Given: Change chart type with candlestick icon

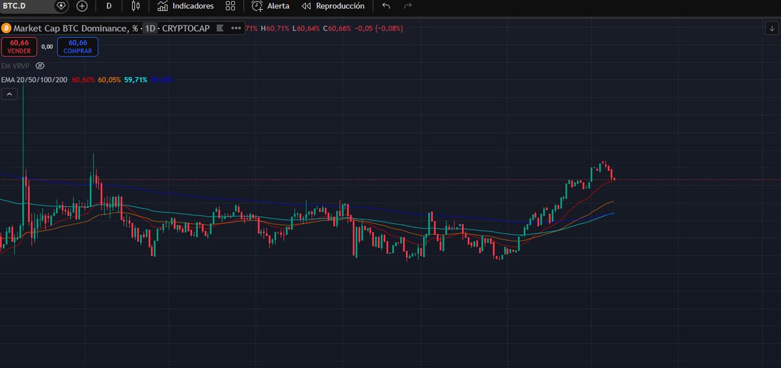Looking at the screenshot, I should [135, 6].
